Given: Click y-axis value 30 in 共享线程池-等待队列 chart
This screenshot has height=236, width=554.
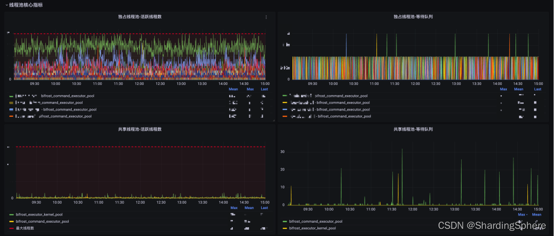Looking at the screenshot, I should [x=283, y=152].
